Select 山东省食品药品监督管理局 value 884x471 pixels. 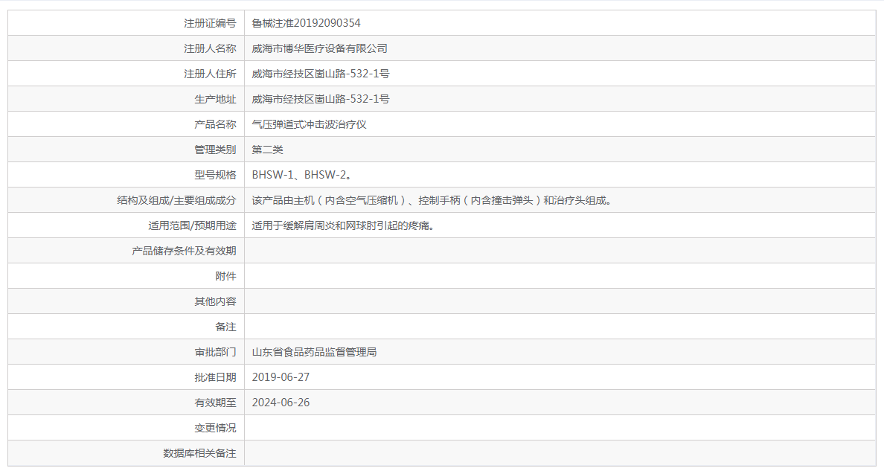pos(314,352)
